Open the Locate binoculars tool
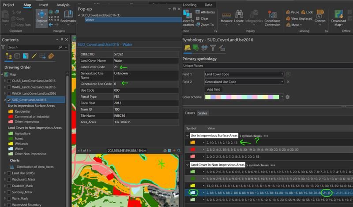Viewport: 353px width, 207px height. (x=239, y=18)
